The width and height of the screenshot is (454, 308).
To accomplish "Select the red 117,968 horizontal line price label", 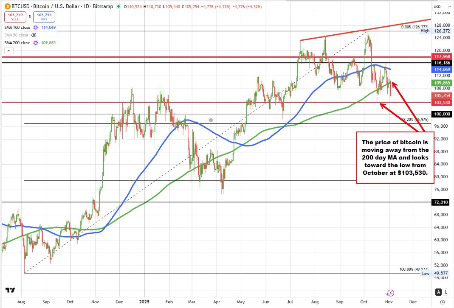I will click(442, 56).
